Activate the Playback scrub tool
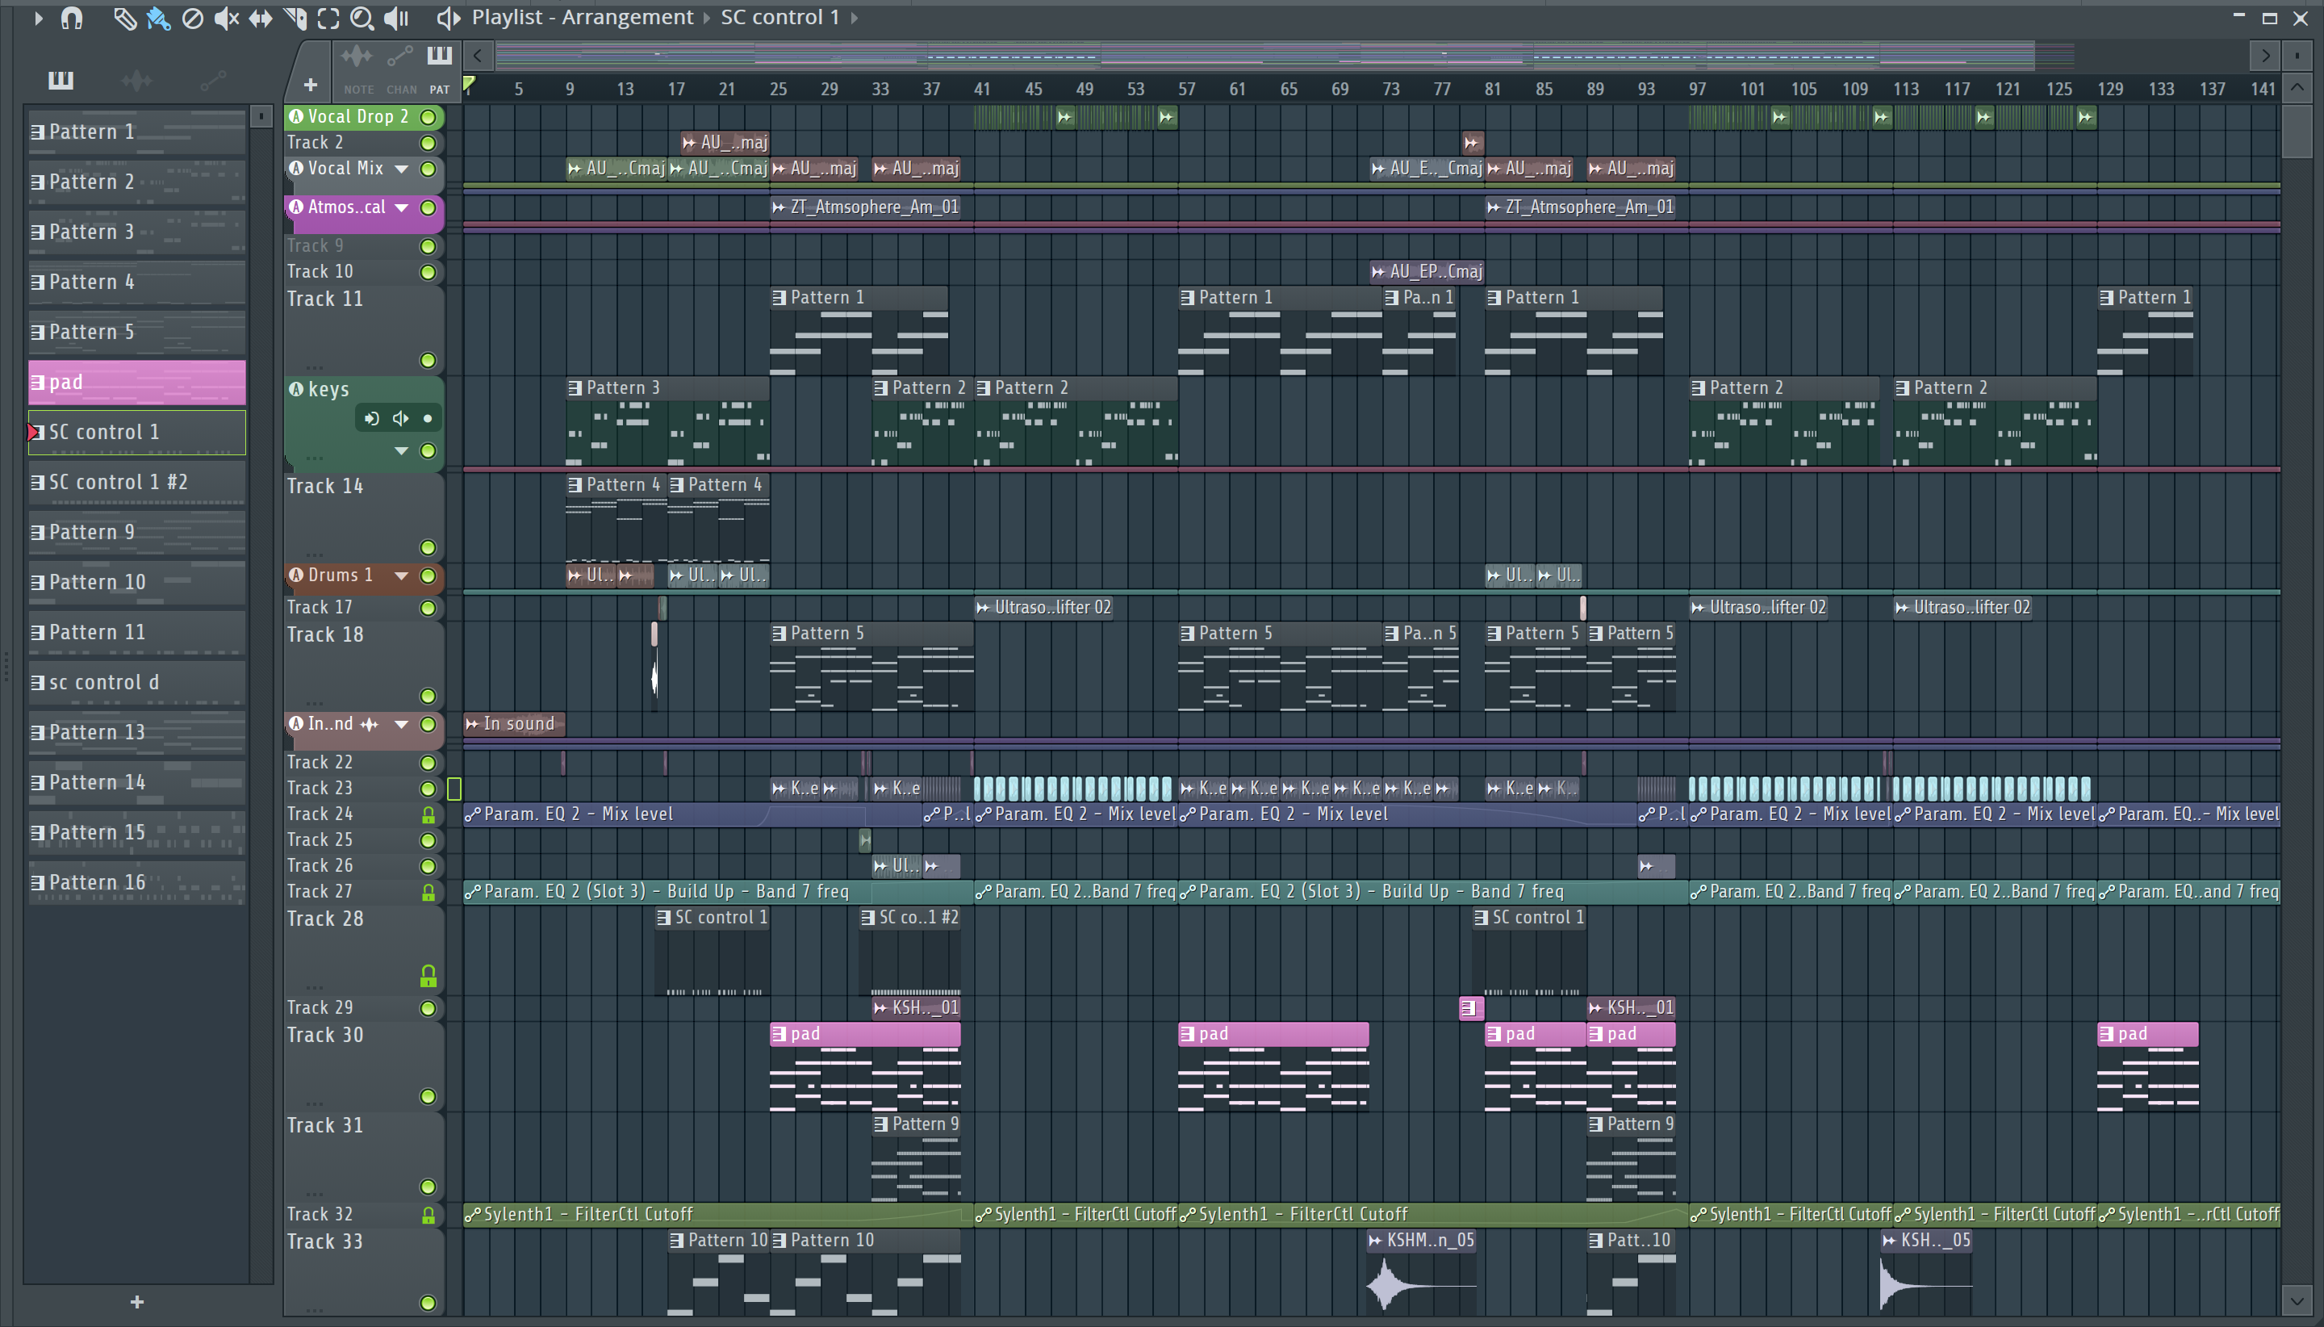This screenshot has width=2324, height=1327. click(396, 17)
